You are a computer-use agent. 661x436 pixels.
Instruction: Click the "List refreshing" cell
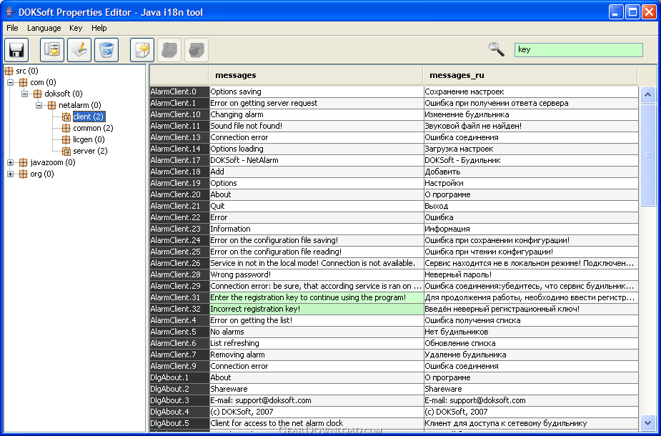[x=317, y=343]
